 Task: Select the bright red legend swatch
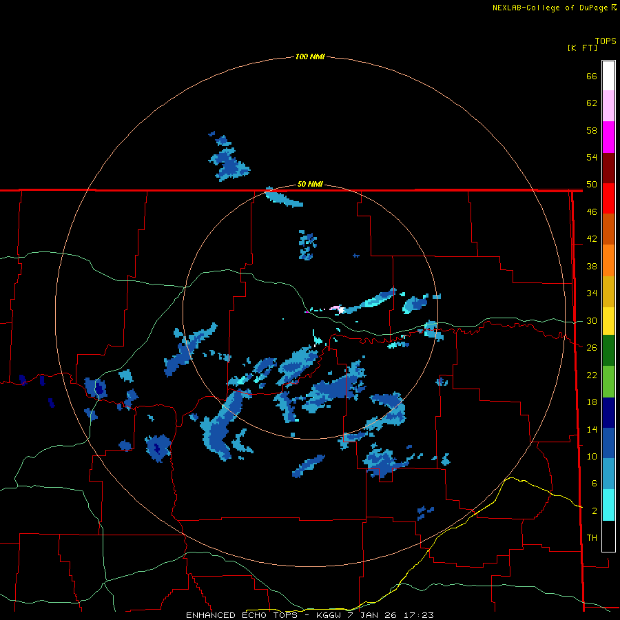608,198
